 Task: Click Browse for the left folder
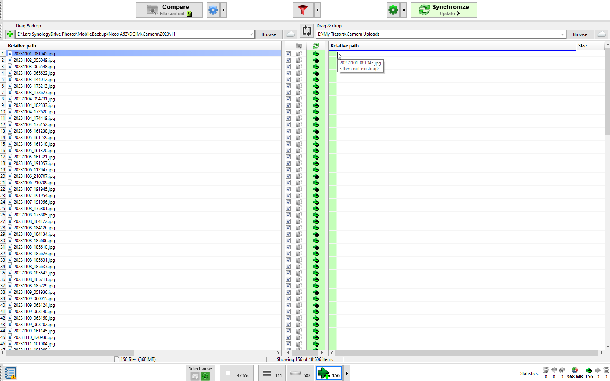pyautogui.click(x=269, y=34)
